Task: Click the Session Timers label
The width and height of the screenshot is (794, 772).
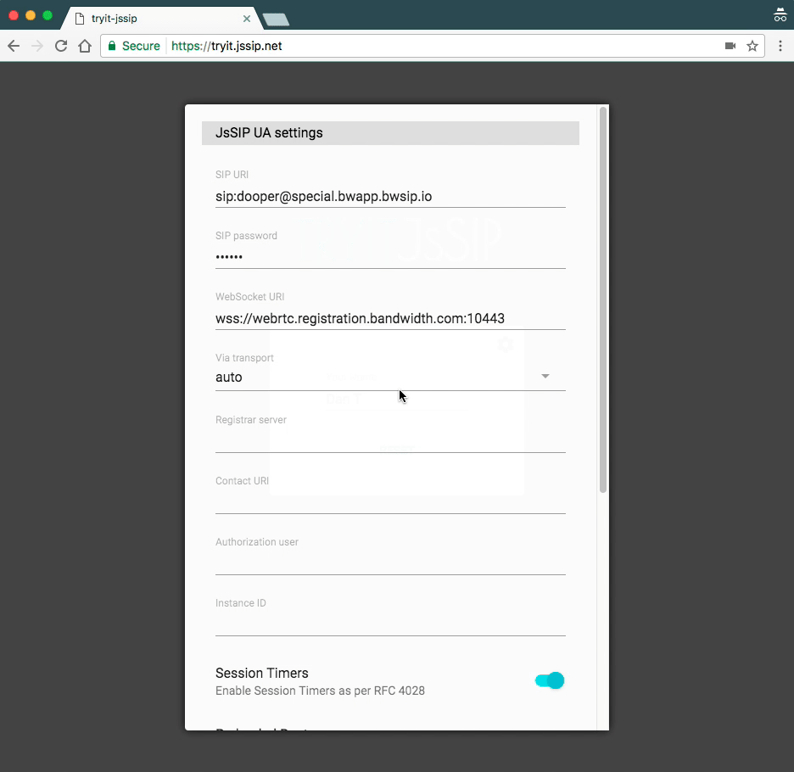Action: pos(262,673)
